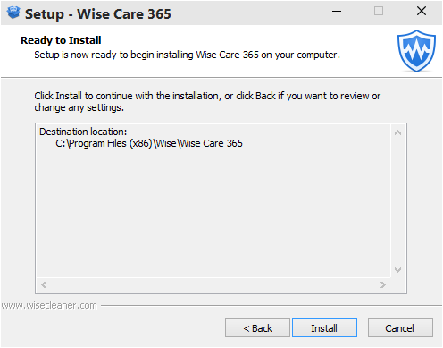Click the Destination location line
The width and height of the screenshot is (443, 348).
[83, 132]
